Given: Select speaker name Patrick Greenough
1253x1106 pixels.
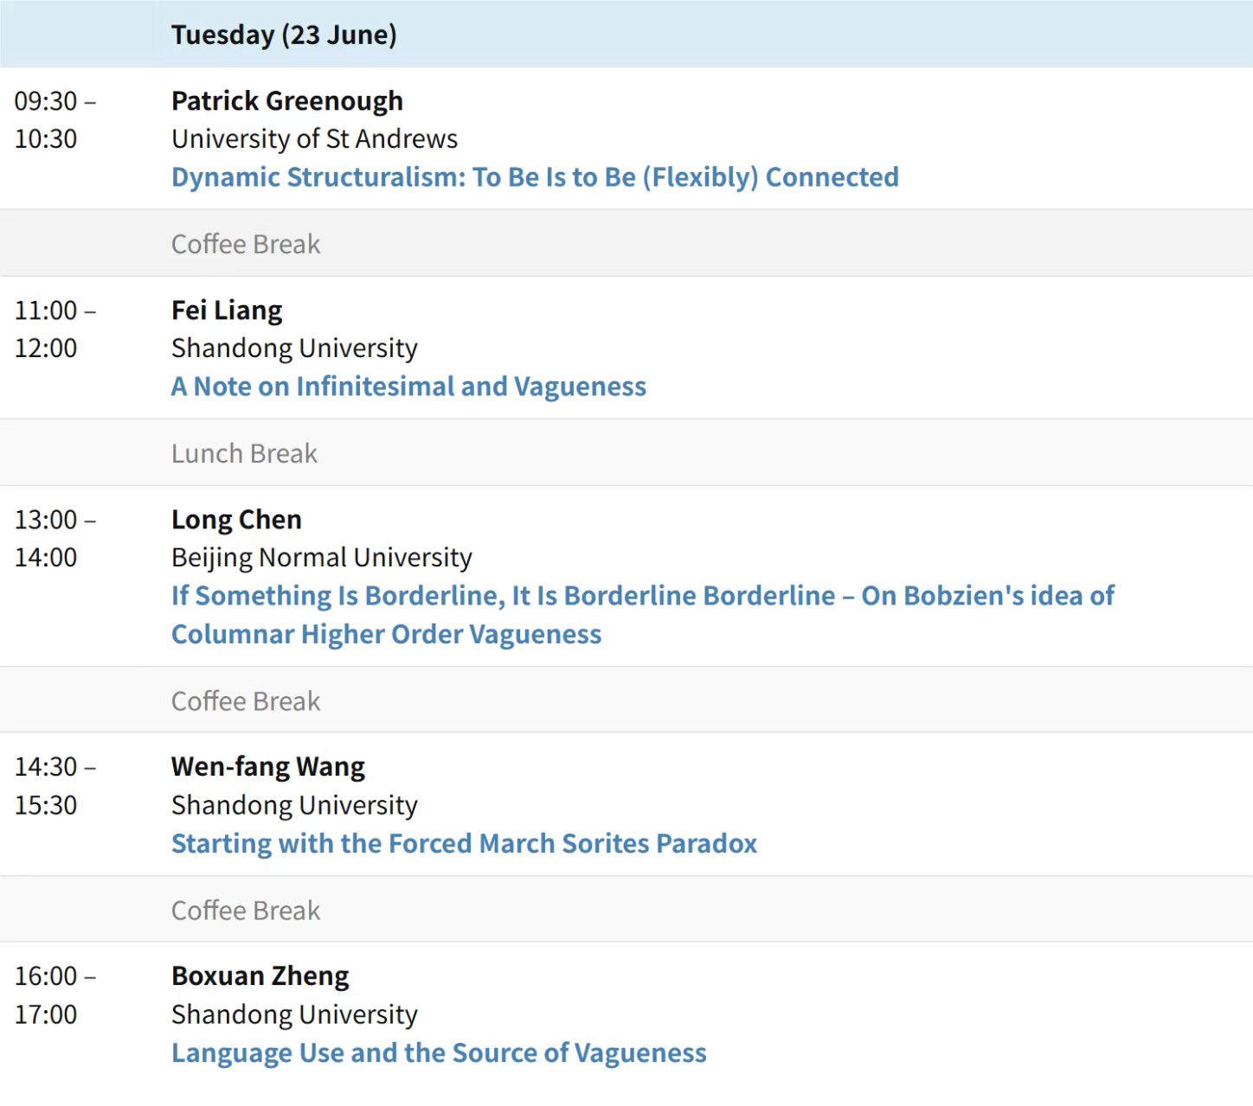Looking at the screenshot, I should (287, 101).
